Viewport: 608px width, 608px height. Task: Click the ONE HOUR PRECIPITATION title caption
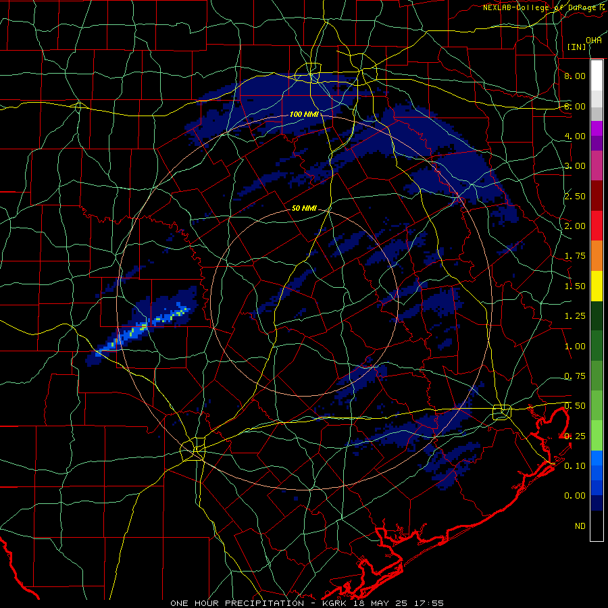tap(307, 603)
